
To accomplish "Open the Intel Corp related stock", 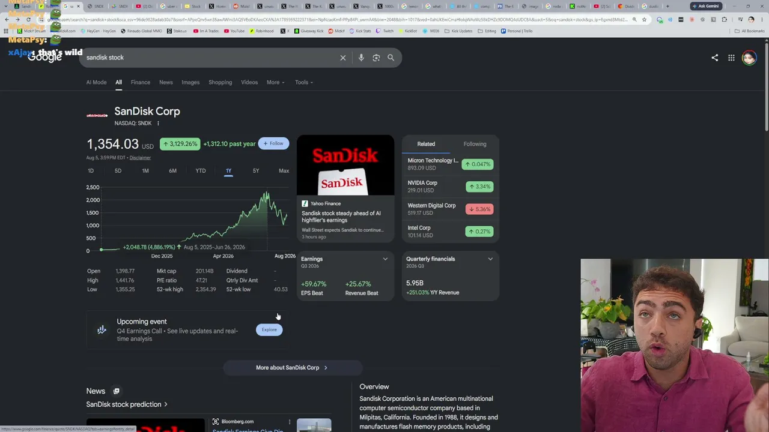I will [451, 232].
